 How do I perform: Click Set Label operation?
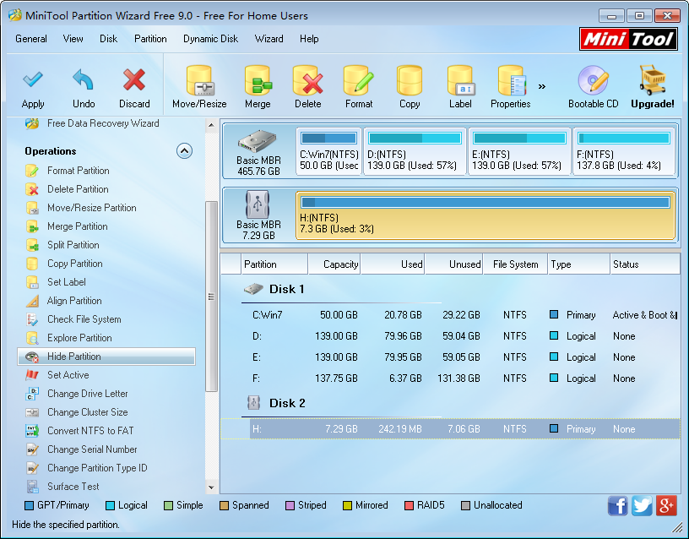(67, 282)
